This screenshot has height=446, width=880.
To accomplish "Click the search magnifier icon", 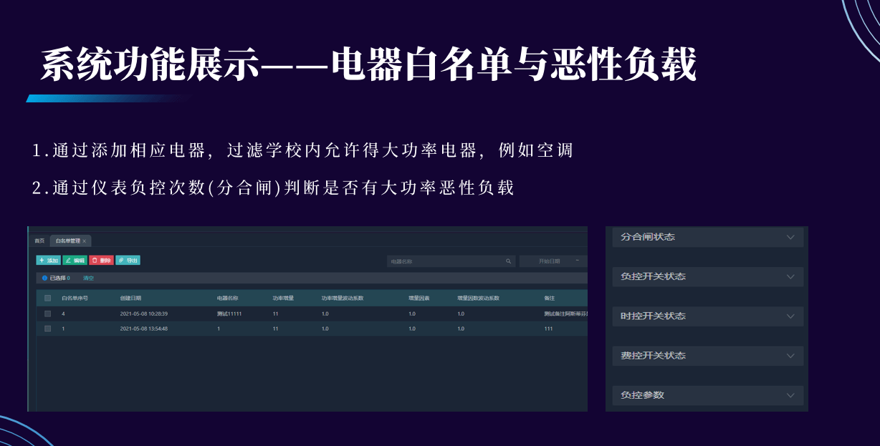I will pyautogui.click(x=508, y=261).
